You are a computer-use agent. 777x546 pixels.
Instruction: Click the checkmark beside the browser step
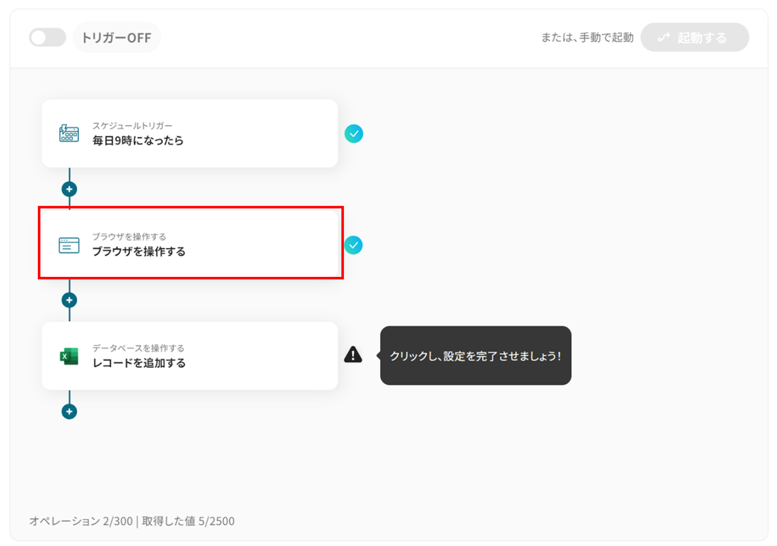[x=354, y=245]
